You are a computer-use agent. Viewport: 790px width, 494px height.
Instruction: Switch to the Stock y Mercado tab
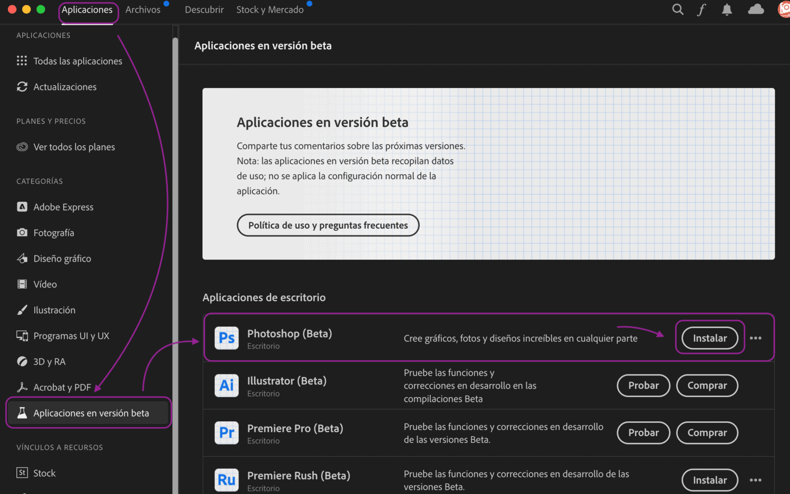click(270, 10)
